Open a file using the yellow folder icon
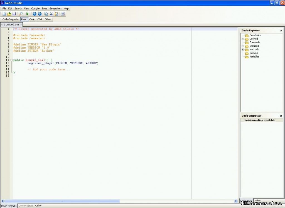 [9, 14]
